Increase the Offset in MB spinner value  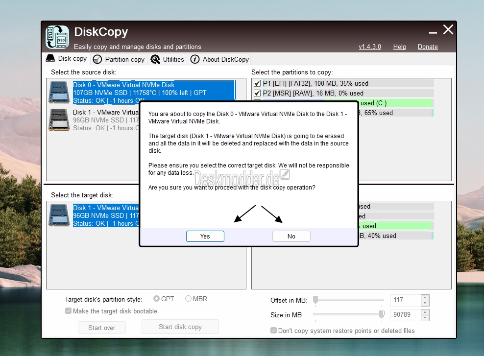tap(425, 297)
